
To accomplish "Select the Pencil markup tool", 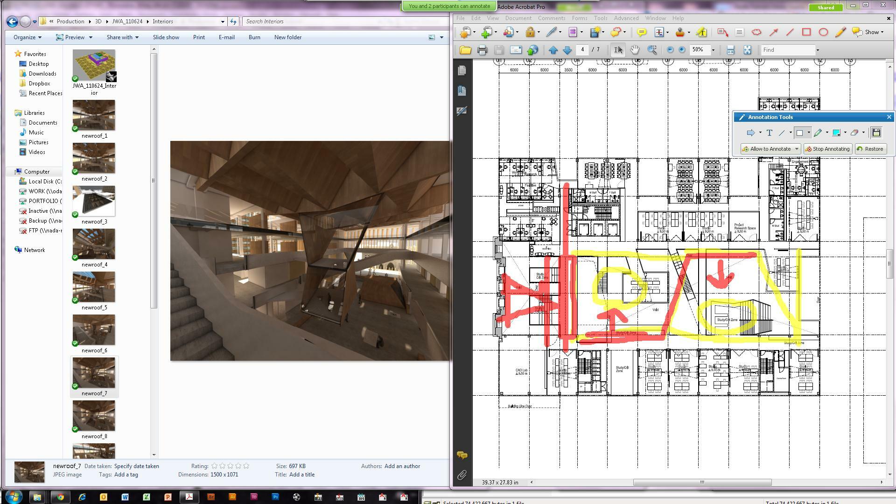I will pyautogui.click(x=840, y=32).
